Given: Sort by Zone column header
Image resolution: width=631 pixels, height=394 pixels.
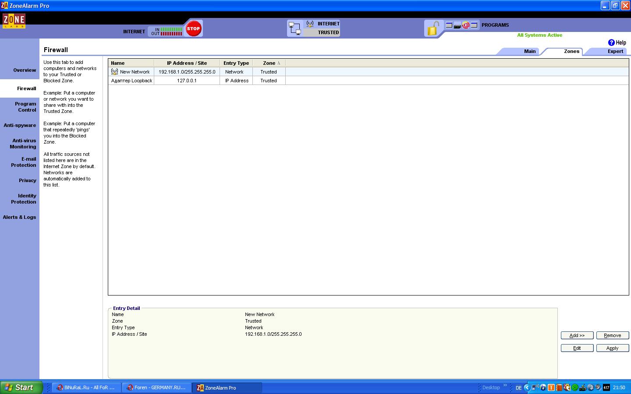Looking at the screenshot, I should point(269,63).
